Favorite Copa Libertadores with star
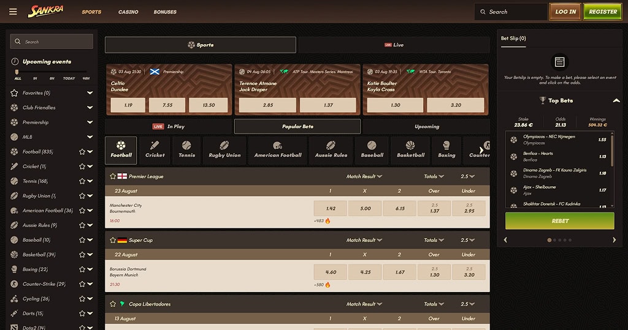The width and height of the screenshot is (628, 330). click(113, 304)
